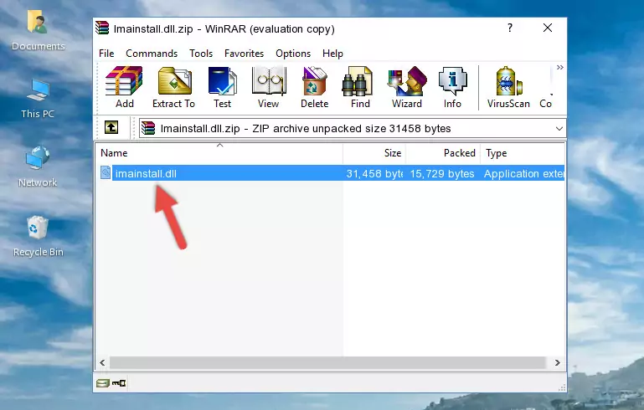Open the Options menu

click(x=293, y=54)
